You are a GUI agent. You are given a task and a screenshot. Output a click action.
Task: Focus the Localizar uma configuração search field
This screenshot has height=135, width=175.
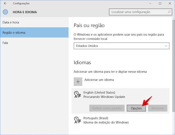click(141, 12)
